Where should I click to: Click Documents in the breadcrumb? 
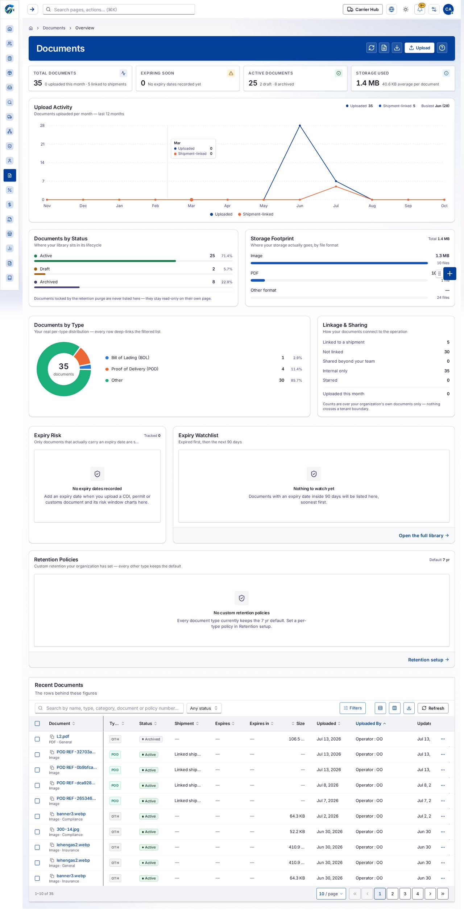pyautogui.click(x=54, y=28)
